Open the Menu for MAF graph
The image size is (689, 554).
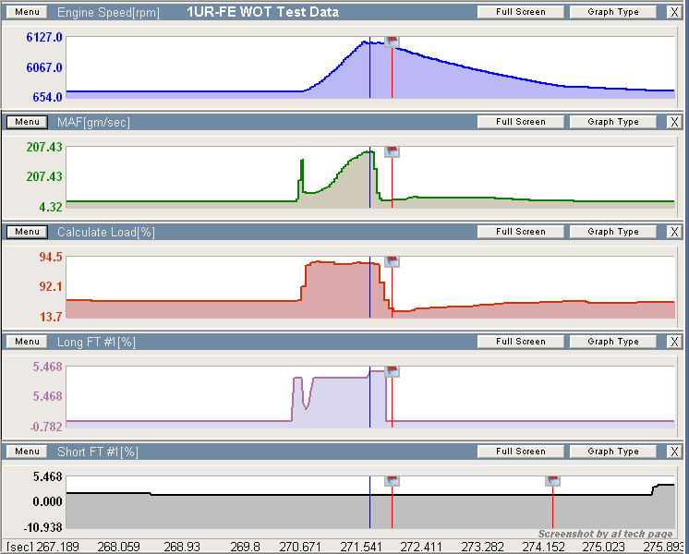(27, 122)
